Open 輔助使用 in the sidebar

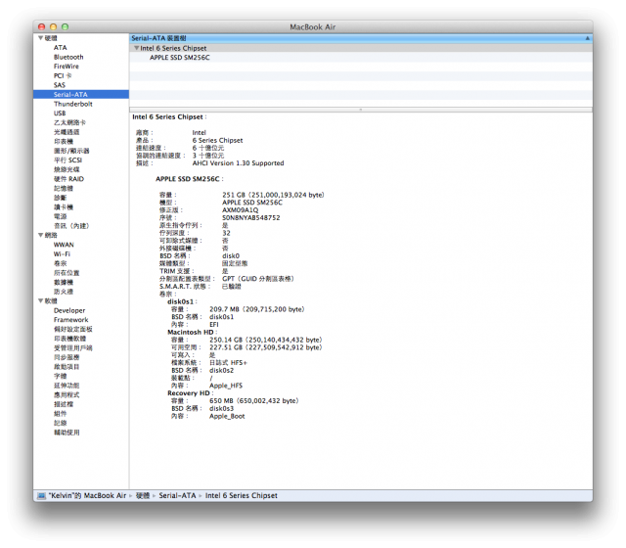[67, 433]
